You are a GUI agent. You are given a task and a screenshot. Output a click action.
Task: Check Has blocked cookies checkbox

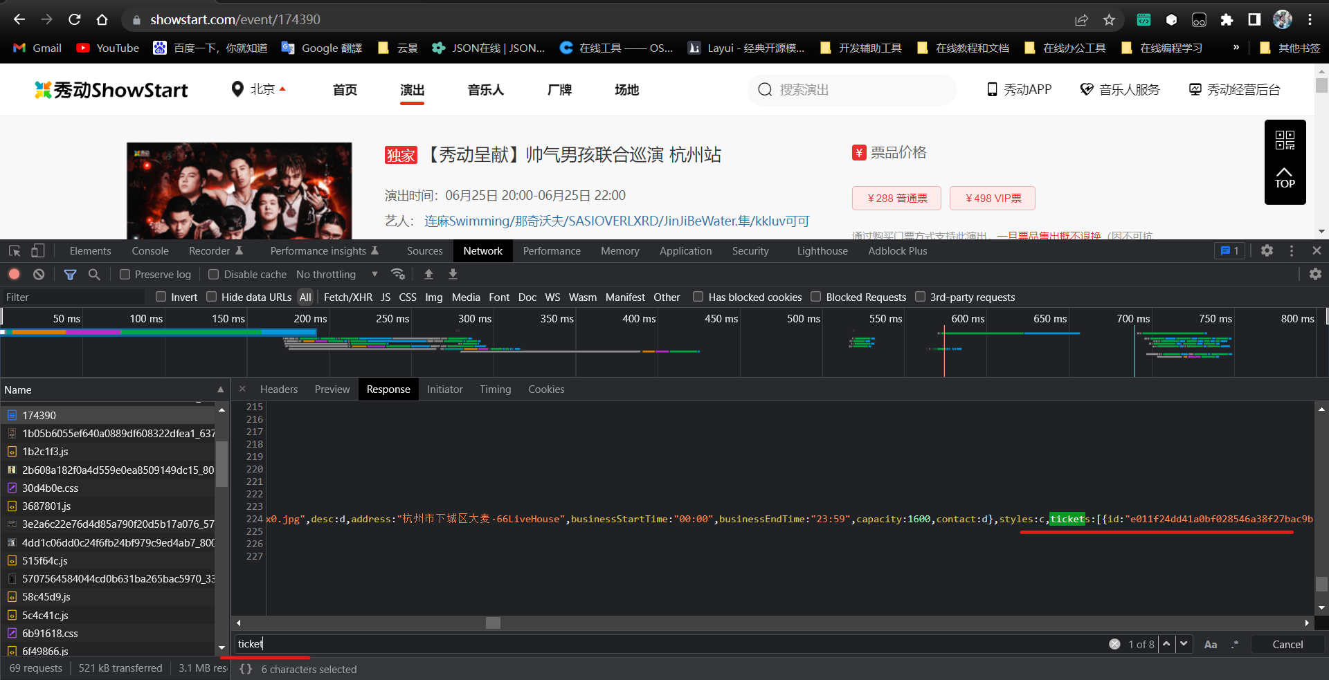[x=698, y=297]
